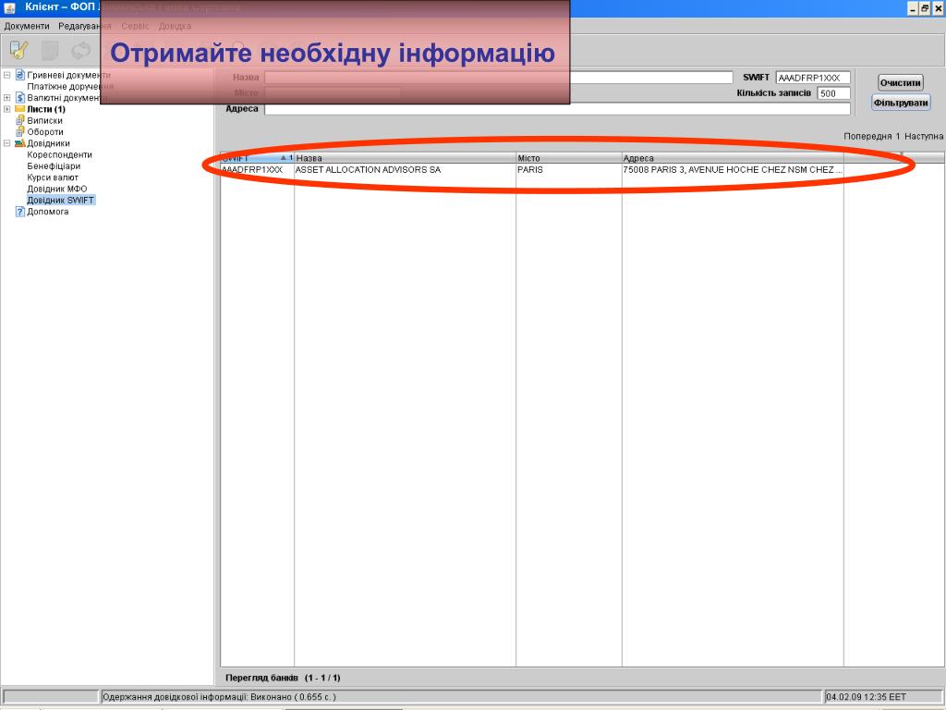The image size is (946, 710).
Task: Select Виписки in the tree
Action: pos(44,121)
